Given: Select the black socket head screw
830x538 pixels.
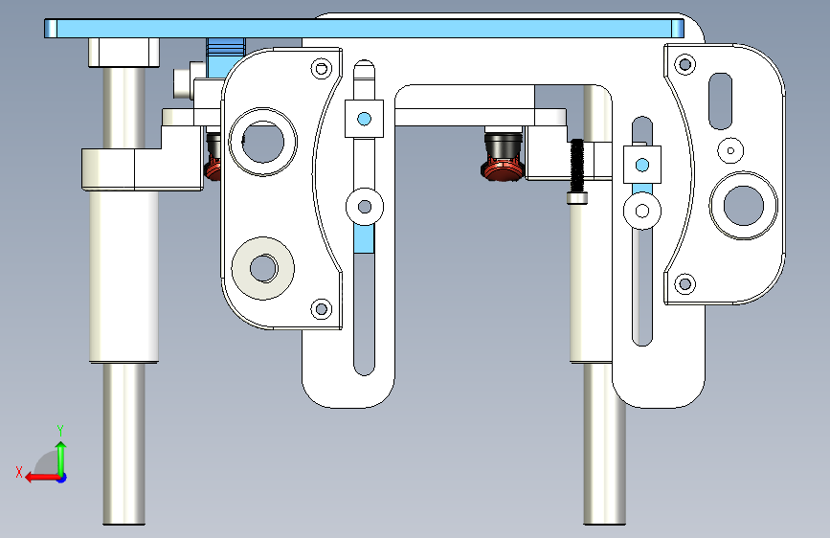Looking at the screenshot, I should [577, 171].
